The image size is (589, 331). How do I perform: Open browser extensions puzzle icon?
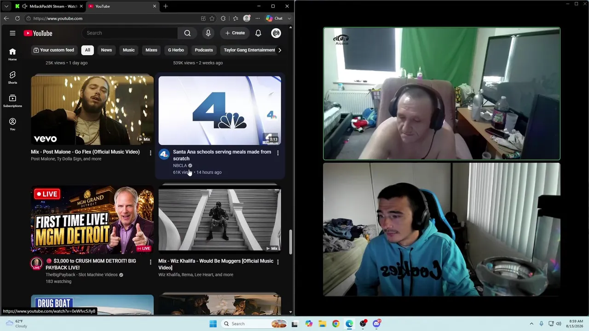(223, 18)
